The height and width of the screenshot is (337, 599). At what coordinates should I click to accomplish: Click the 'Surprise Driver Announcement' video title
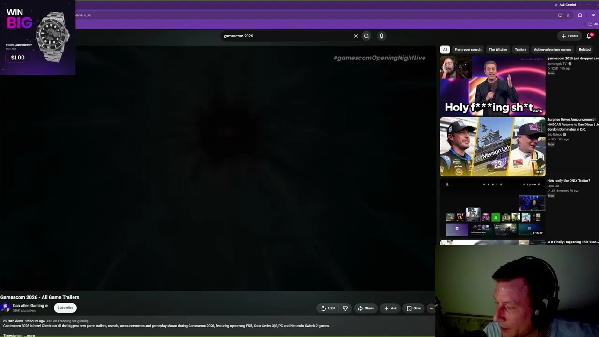tap(573, 124)
